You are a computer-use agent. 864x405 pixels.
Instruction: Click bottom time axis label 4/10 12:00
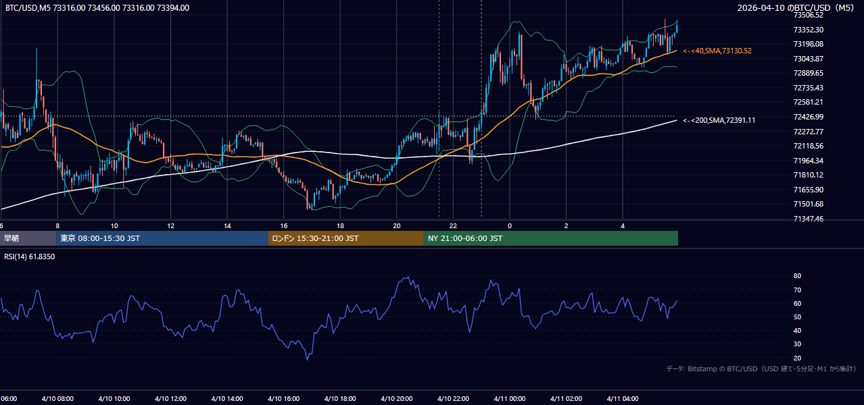[x=171, y=399]
